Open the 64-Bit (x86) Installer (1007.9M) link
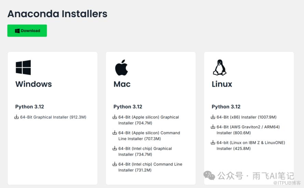Screen dimensions: 304x188 tap(247, 117)
